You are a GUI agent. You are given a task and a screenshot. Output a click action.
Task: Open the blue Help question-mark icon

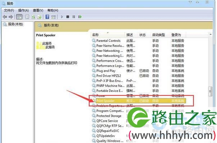tap(48, 17)
